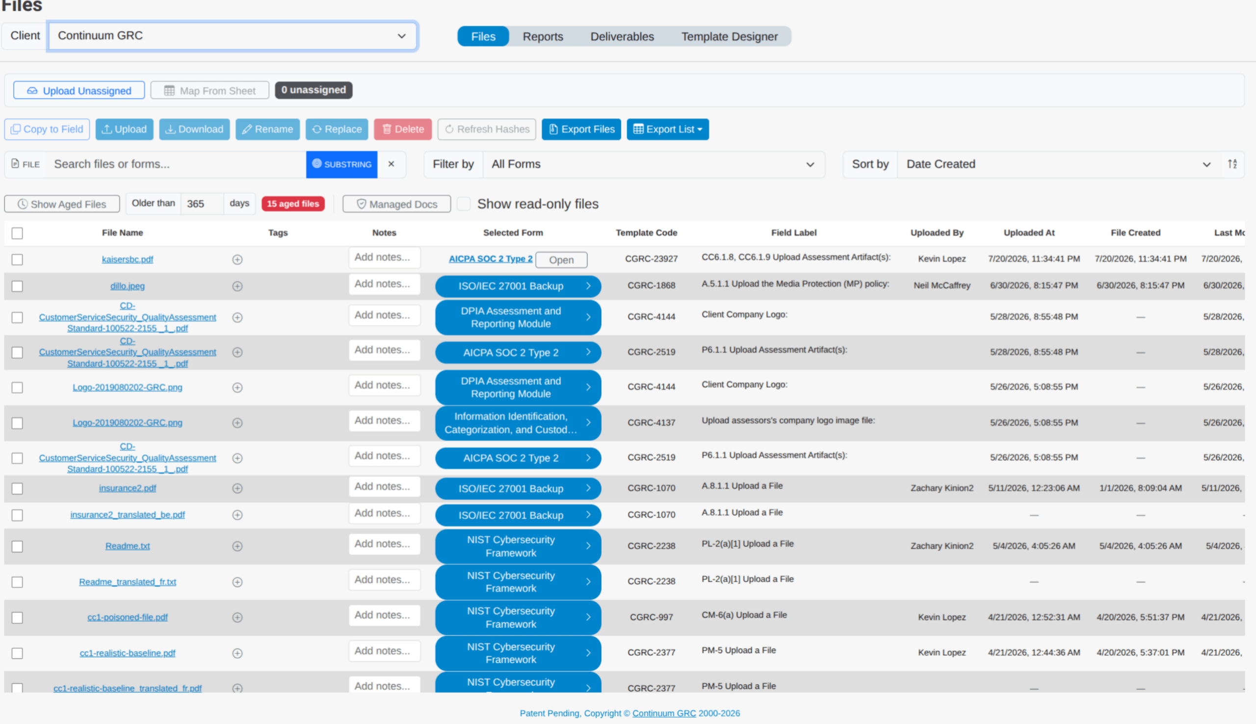Clear the search with the X icon
This screenshot has height=724, width=1256.
pos(391,164)
